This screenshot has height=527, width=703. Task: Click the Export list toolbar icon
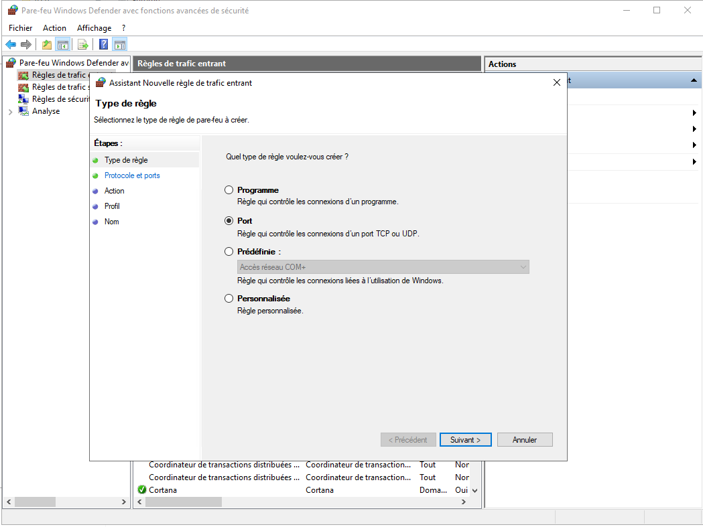(83, 44)
